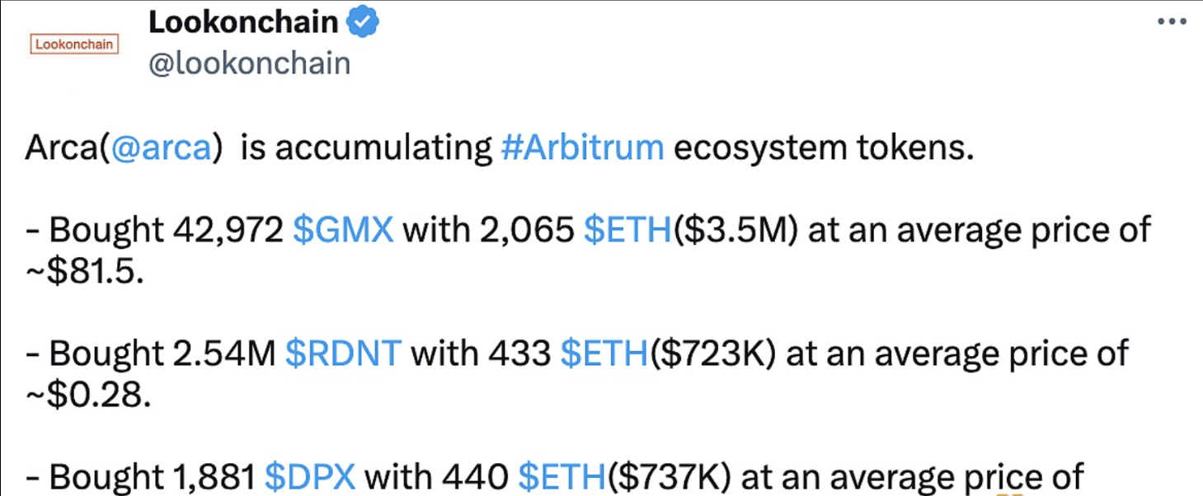1203x496 pixels.
Task: Click the #Arbitrum hashtag
Action: (581, 147)
